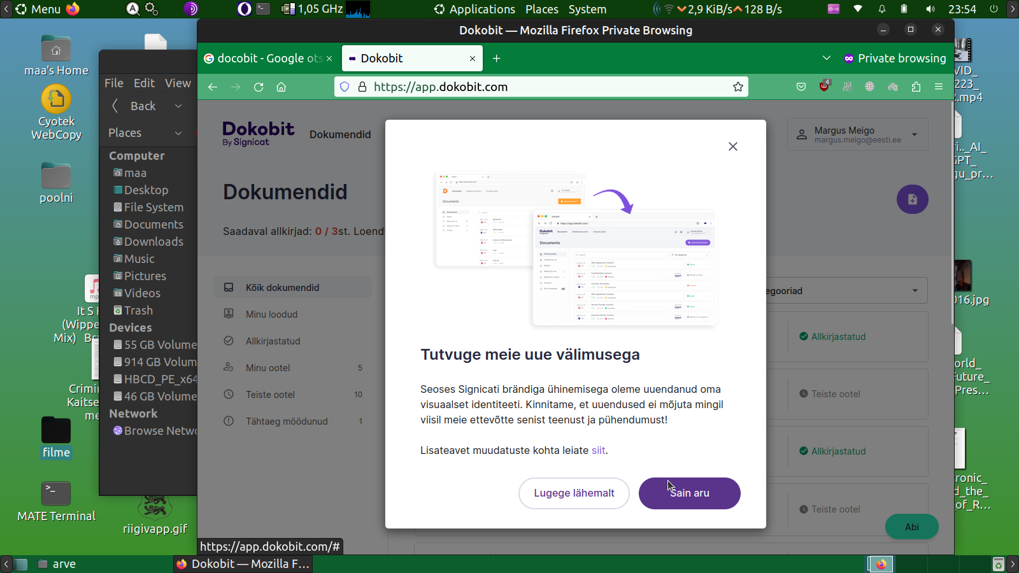Expand the list all tabs chevron
The height and width of the screenshot is (573, 1019).
(827, 59)
